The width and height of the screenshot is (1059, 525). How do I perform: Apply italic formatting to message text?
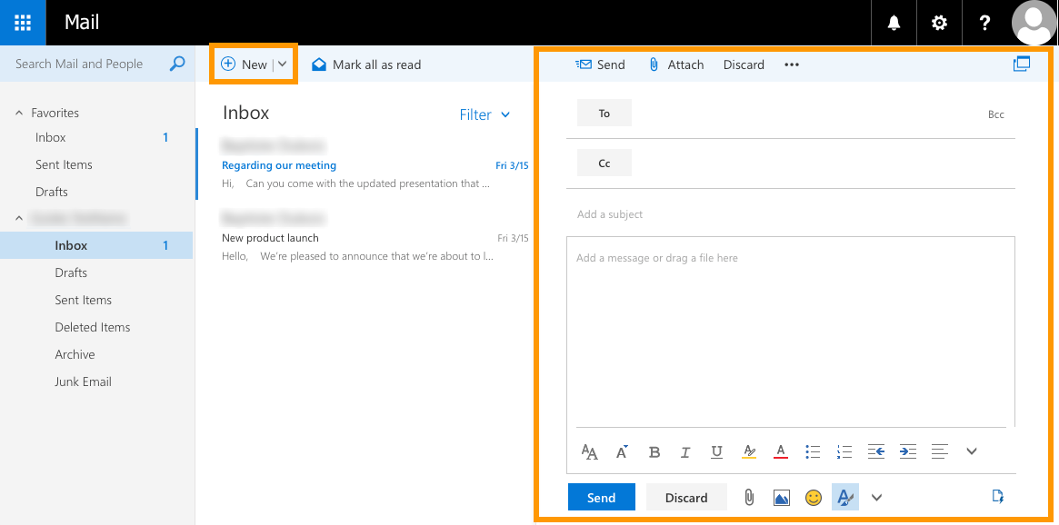pos(685,451)
